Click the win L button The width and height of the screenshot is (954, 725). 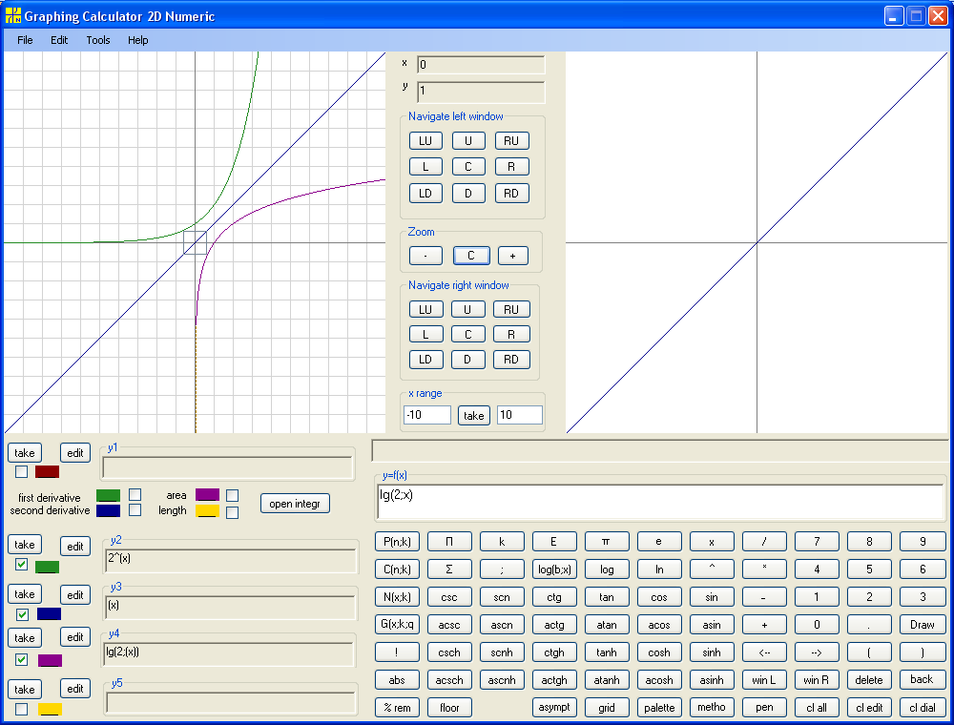tap(764, 680)
